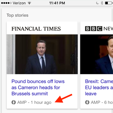Tap the Financial Times Cameron photo

pos(42,54)
